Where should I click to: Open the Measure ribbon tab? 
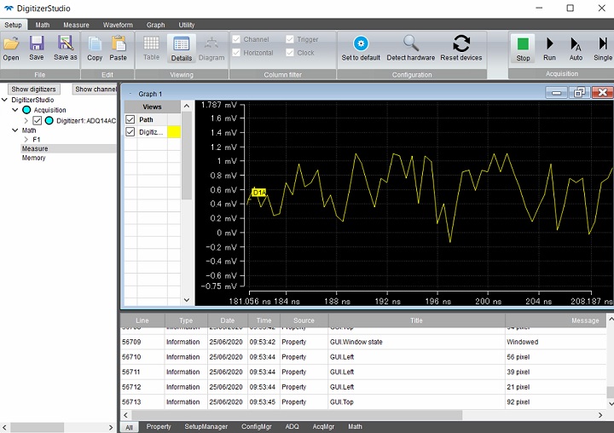[76, 25]
